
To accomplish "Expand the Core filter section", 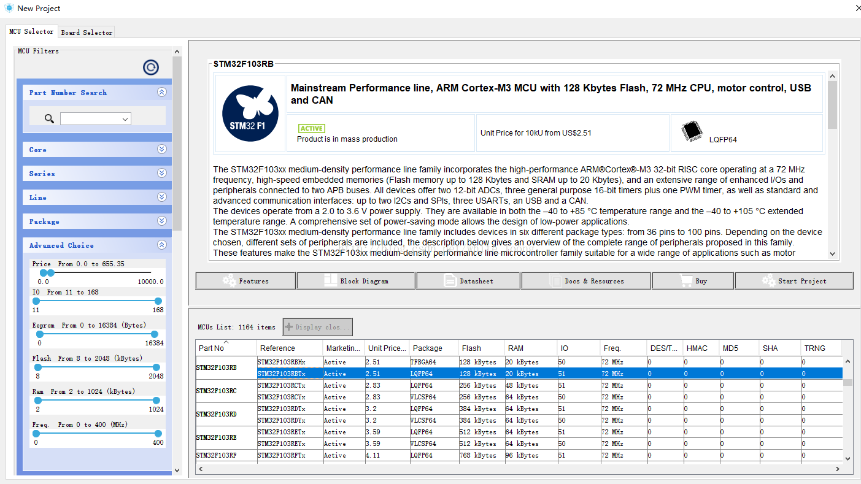I will (162, 149).
